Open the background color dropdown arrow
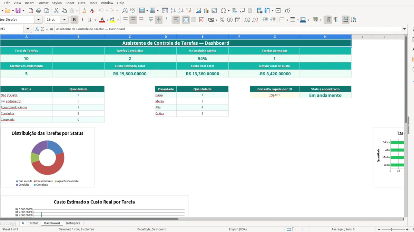The height and width of the screenshot is (232, 414). [118, 20]
